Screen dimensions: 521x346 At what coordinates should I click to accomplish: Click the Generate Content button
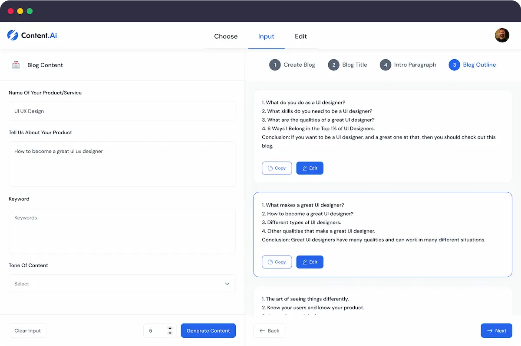pos(208,330)
